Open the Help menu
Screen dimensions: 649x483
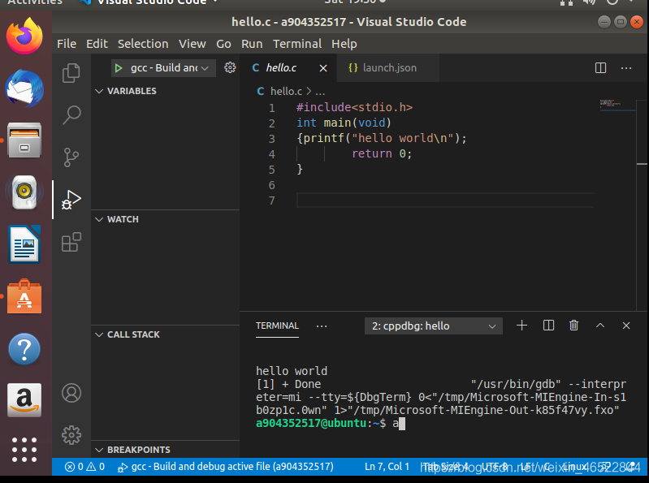pyautogui.click(x=344, y=44)
